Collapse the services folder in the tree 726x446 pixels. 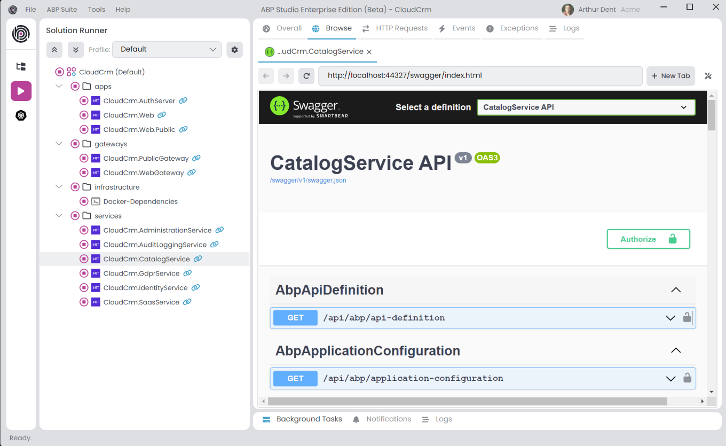click(59, 215)
